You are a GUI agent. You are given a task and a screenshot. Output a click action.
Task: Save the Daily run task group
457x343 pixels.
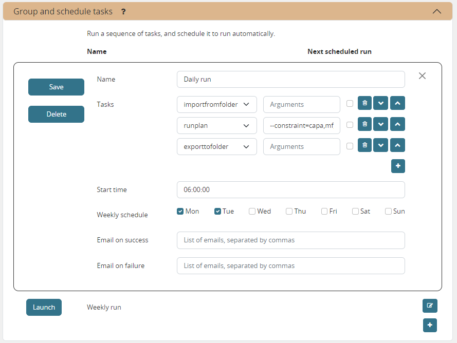[x=56, y=87]
